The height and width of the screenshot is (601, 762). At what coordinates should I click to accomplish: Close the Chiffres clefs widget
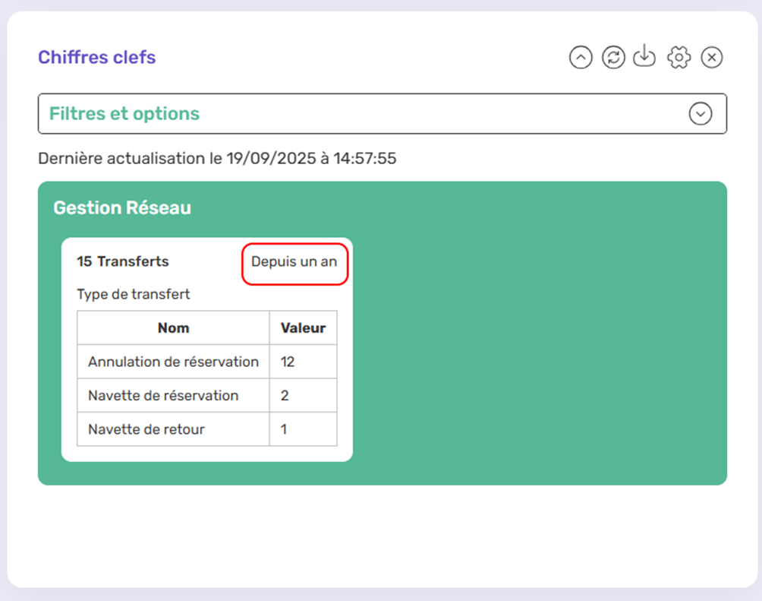[711, 58]
